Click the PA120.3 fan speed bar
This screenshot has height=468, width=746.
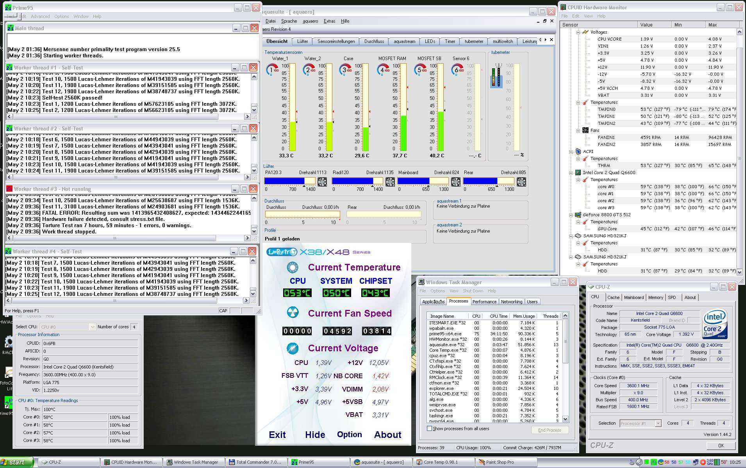click(290, 181)
